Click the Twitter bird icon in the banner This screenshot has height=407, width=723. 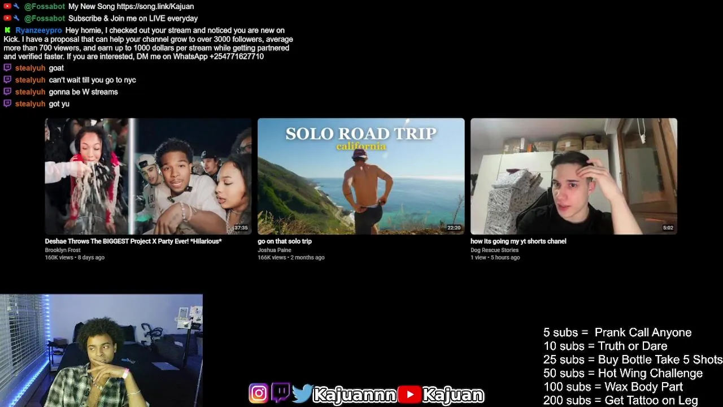[x=303, y=393]
